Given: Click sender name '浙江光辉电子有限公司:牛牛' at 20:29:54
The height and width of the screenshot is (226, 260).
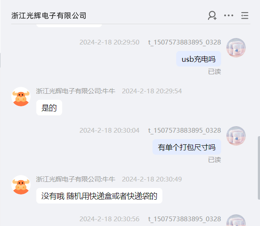Looking at the screenshot, I should tap(76, 91).
